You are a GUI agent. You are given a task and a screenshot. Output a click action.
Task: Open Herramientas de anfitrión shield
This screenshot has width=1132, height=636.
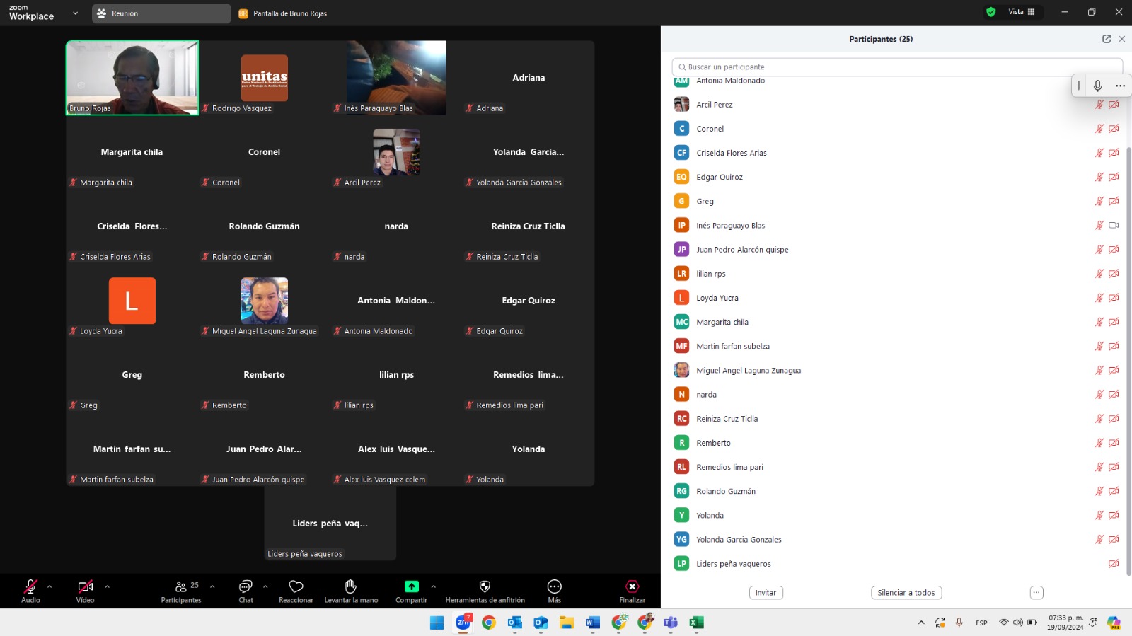(485, 591)
